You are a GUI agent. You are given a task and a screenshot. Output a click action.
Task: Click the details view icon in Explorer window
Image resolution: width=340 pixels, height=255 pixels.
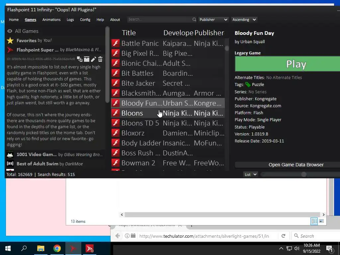pyautogui.click(x=314, y=221)
